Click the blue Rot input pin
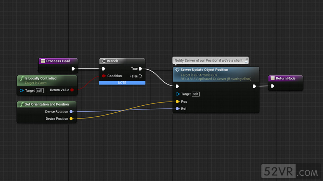The width and height of the screenshot is (323, 181). tap(177, 109)
